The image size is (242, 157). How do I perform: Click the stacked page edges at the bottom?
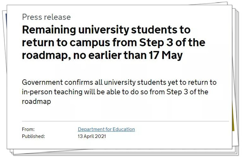click(123, 152)
